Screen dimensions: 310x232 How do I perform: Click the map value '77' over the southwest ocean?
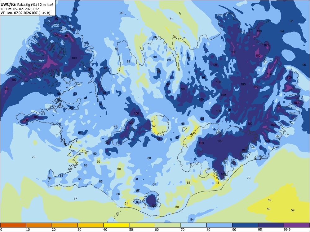click(75, 199)
